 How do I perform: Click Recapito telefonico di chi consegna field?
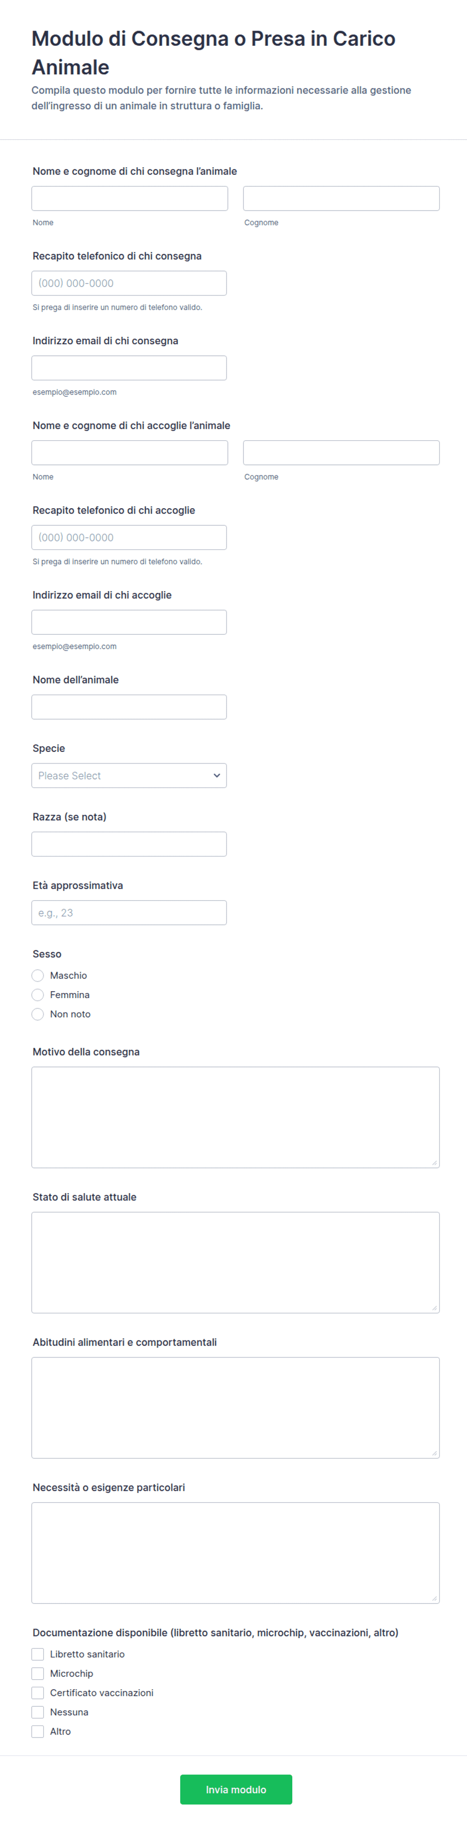coord(129,282)
